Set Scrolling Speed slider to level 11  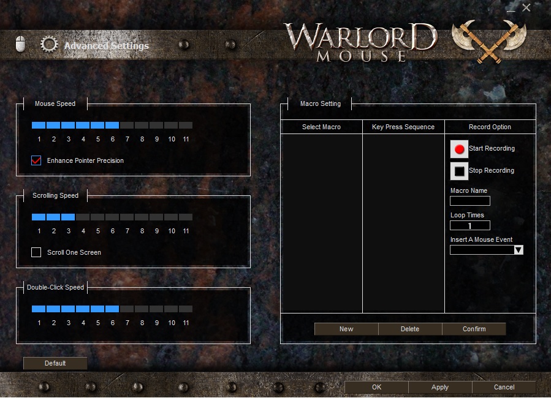[186, 217]
